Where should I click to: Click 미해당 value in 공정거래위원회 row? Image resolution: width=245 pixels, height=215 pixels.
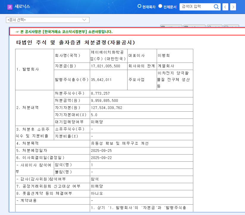point(97,186)
